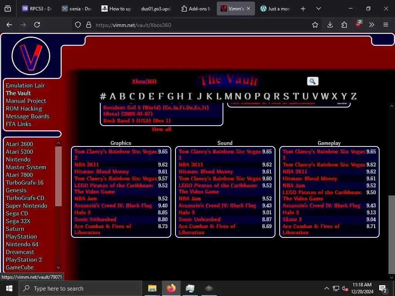Viewport: 395px width, 296px height.
Task: Open the Vault search magnifier button
Action: pos(312,81)
